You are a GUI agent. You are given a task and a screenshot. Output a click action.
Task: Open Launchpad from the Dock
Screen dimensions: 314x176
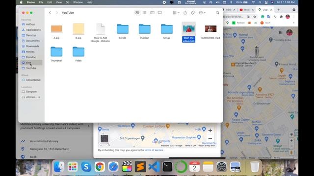73,167
